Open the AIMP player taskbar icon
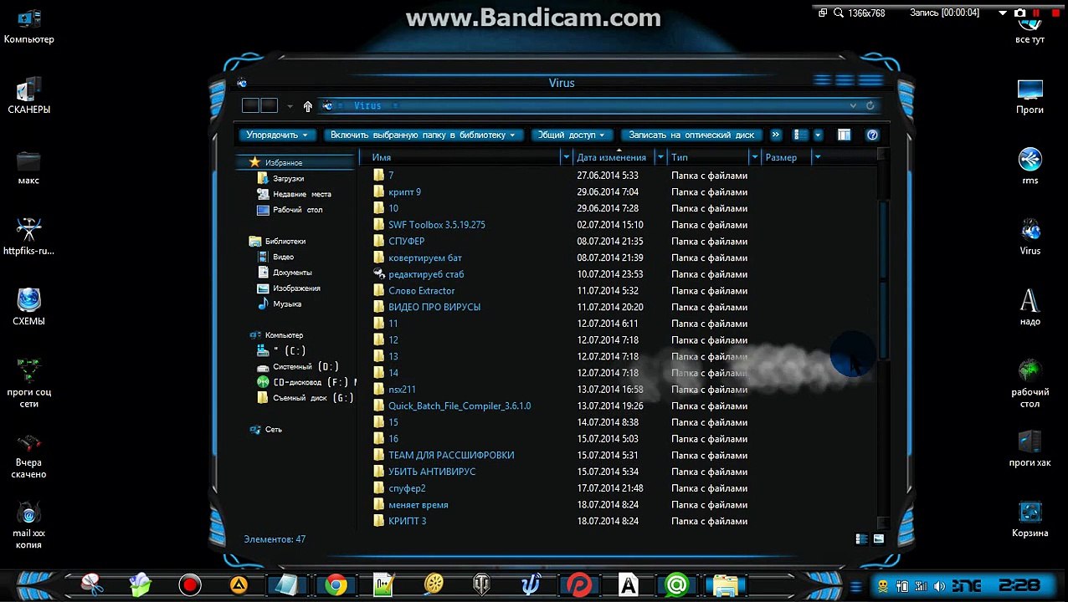Screen dimensions: 1068x602 pyautogui.click(x=239, y=584)
